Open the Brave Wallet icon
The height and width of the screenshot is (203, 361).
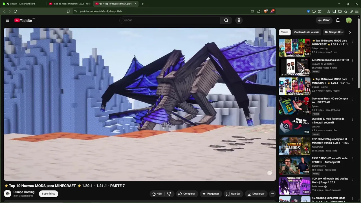click(340, 11)
